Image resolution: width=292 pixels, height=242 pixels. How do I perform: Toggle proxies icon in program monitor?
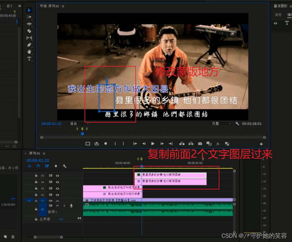click(227, 144)
